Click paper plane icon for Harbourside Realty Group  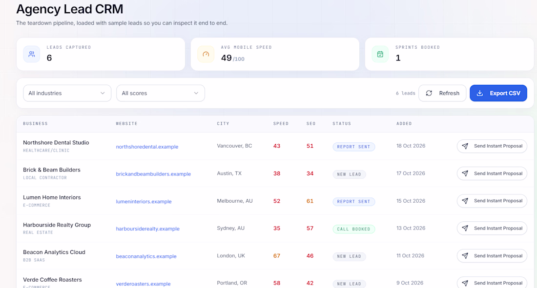tap(465, 228)
